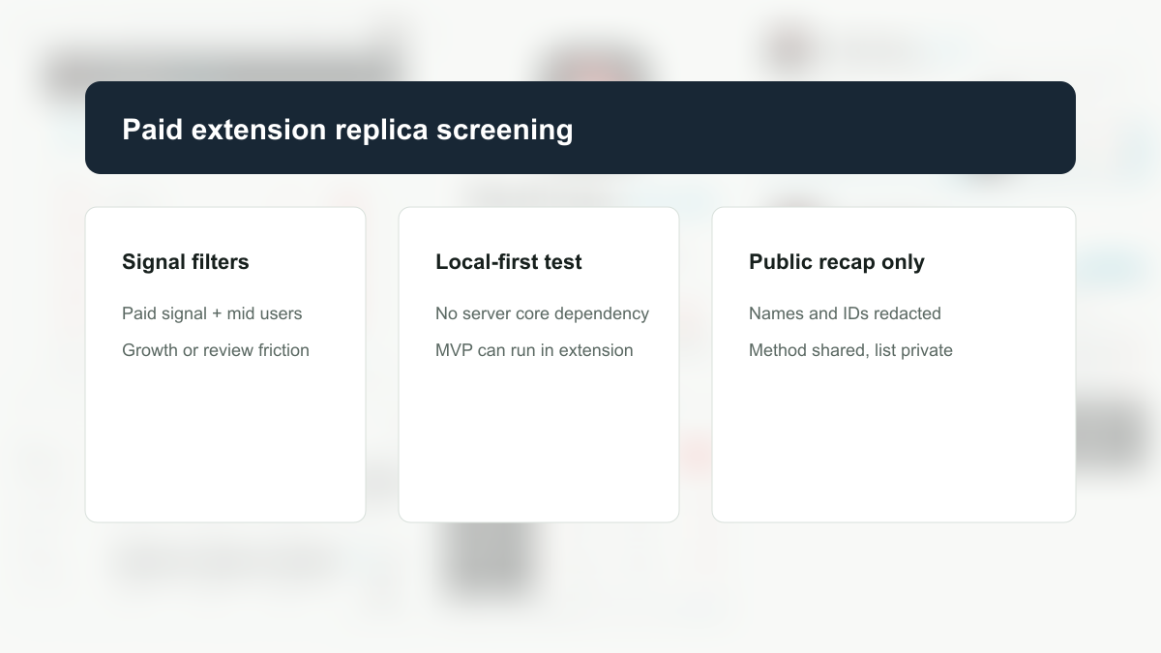Click 'Method shared, list private' text
Screen dimensions: 1161x653
click(850, 350)
